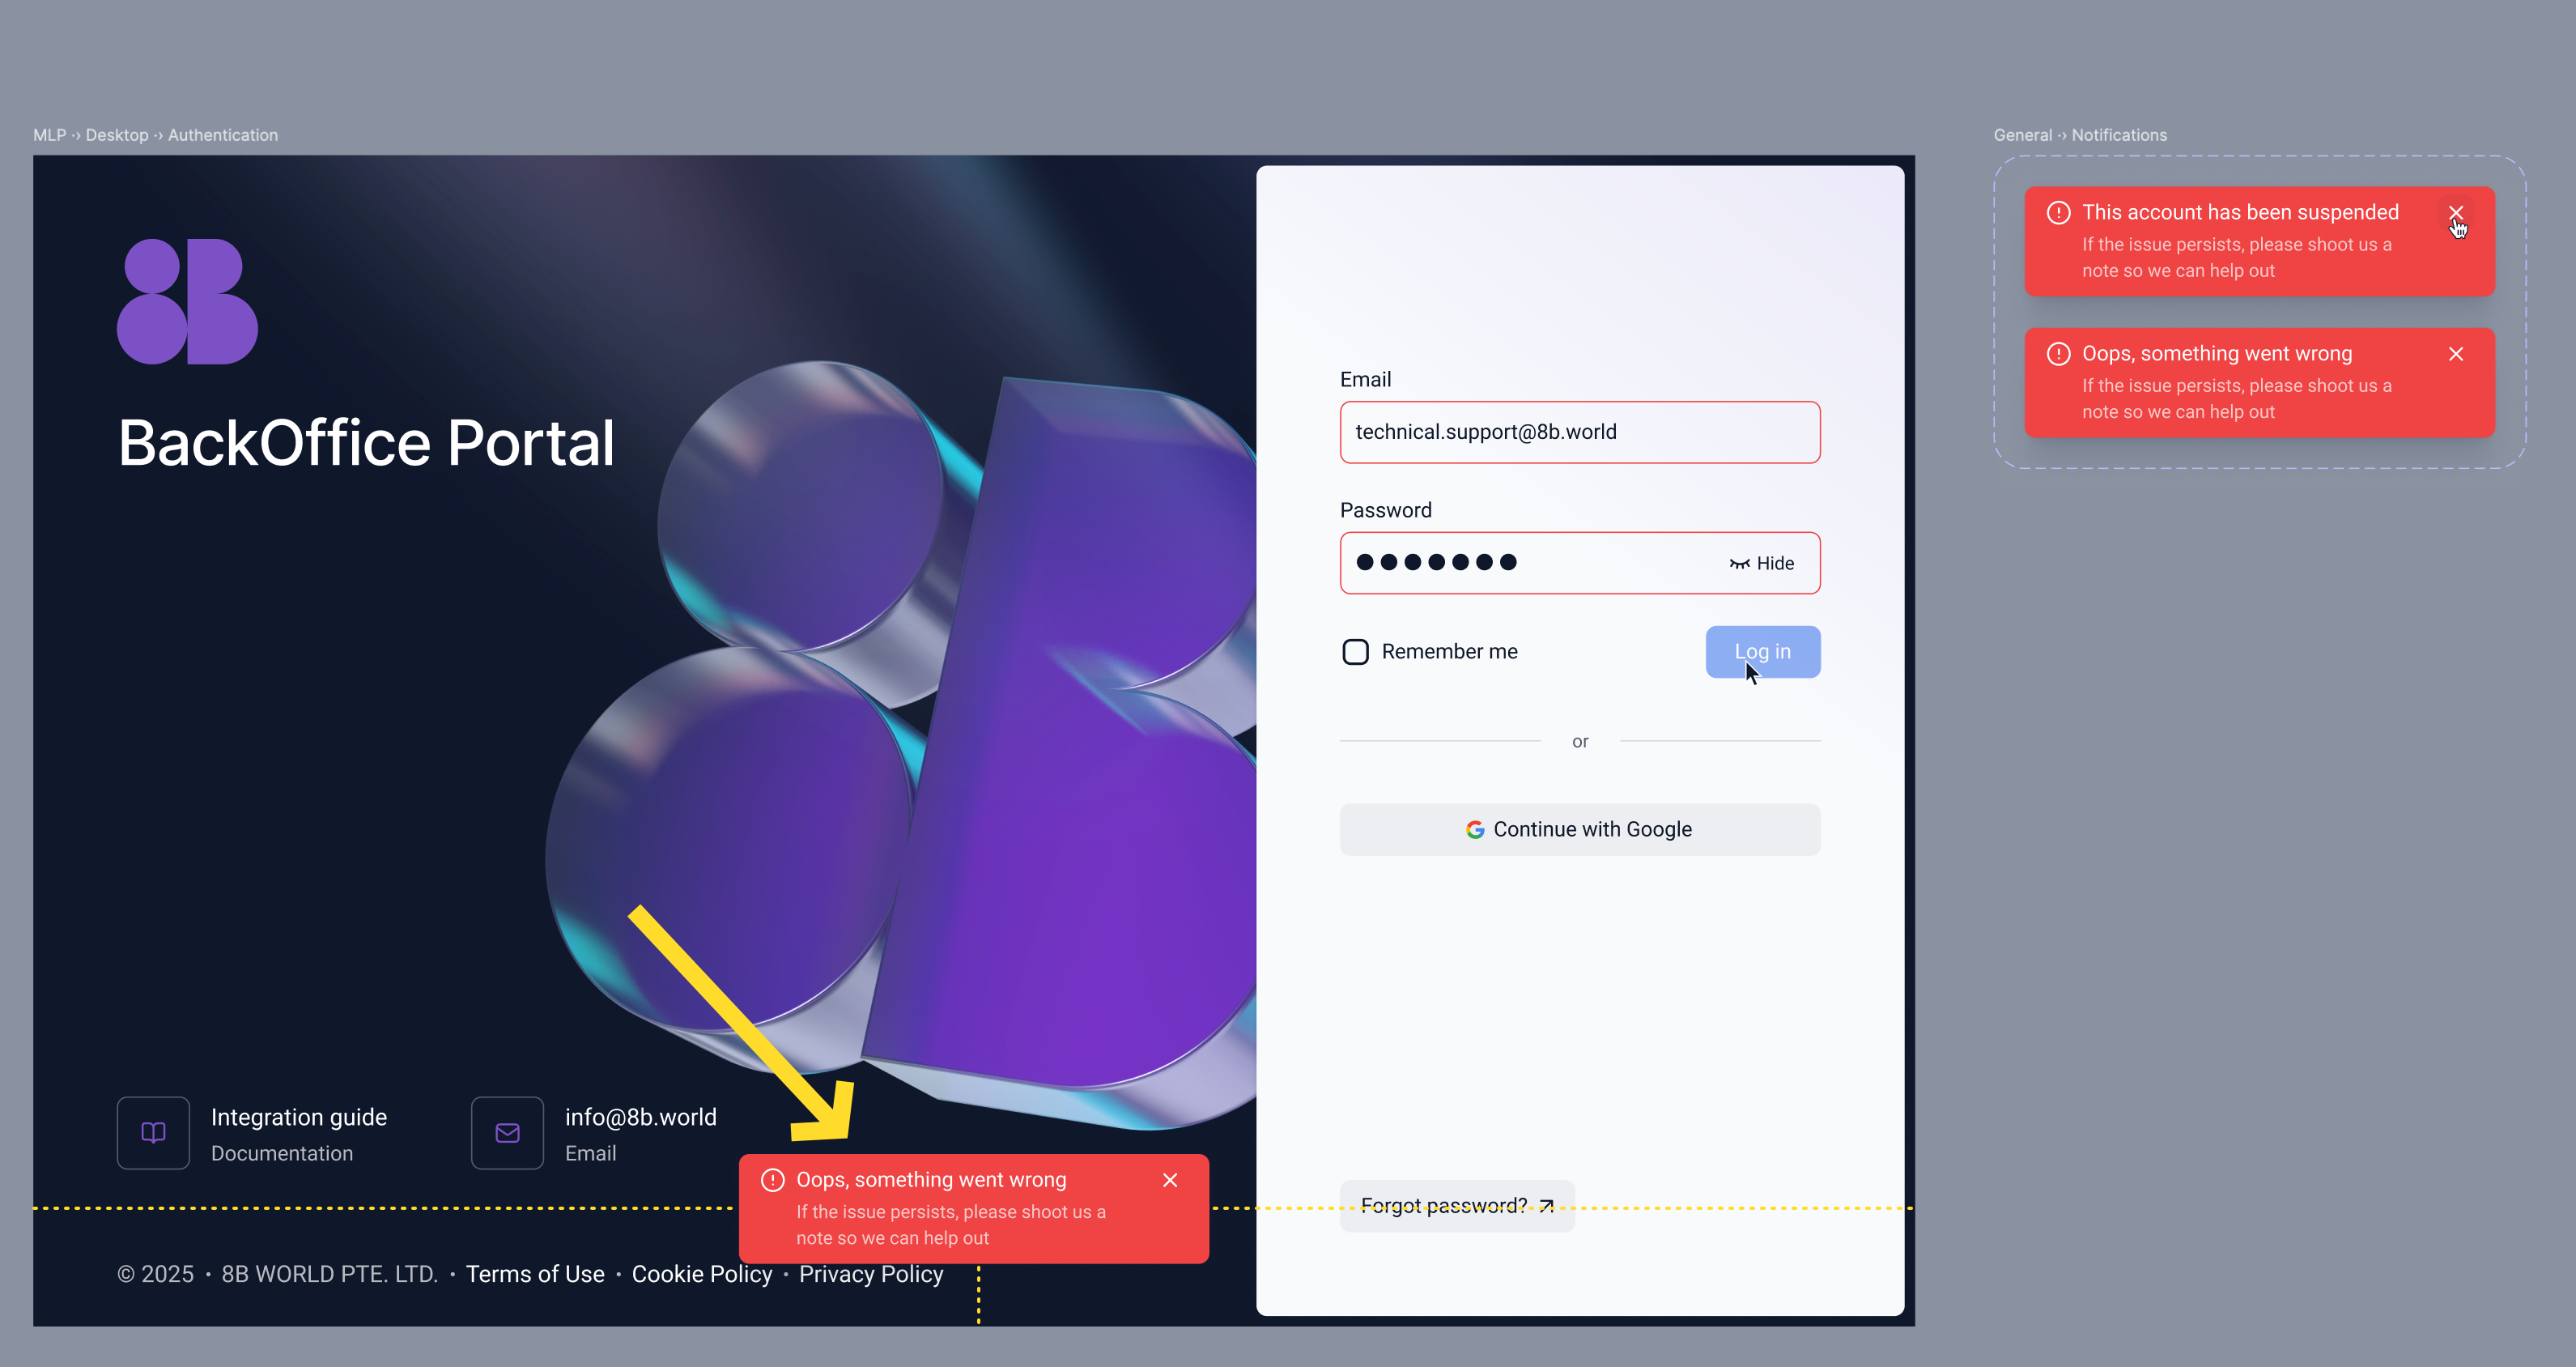Dismiss the account suspended notification
The height and width of the screenshot is (1367, 2576).
[x=2455, y=213]
